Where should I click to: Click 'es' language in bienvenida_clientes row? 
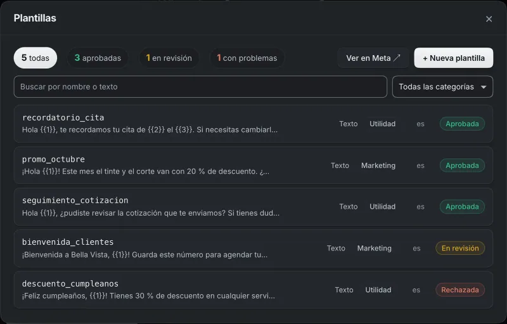click(x=416, y=249)
